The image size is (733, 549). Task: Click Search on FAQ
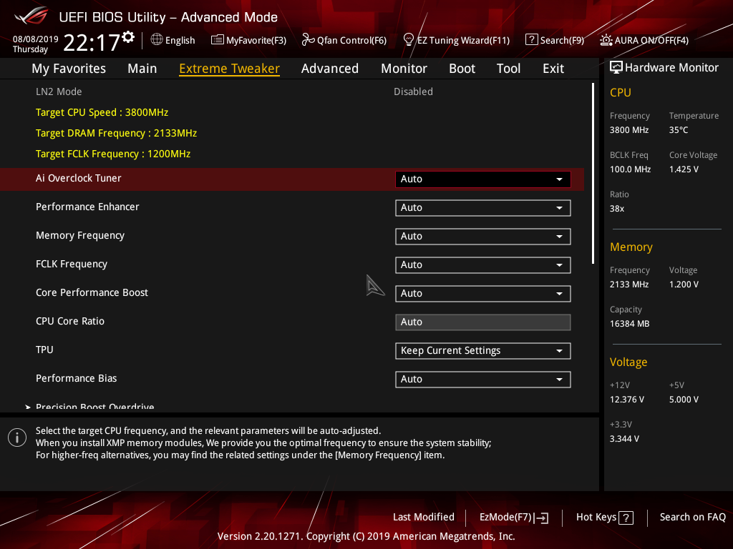pos(692,517)
